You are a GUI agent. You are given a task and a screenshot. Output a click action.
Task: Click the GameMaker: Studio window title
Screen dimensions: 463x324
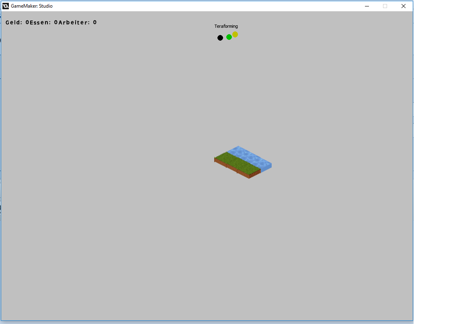click(x=32, y=6)
